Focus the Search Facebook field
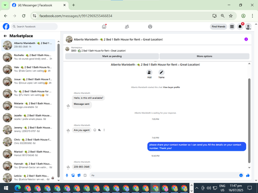 point(35,27)
